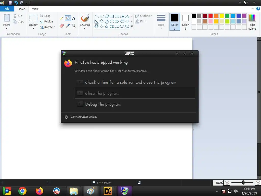
Task: Open the Rotate dropdown menu
Action: click(47, 27)
